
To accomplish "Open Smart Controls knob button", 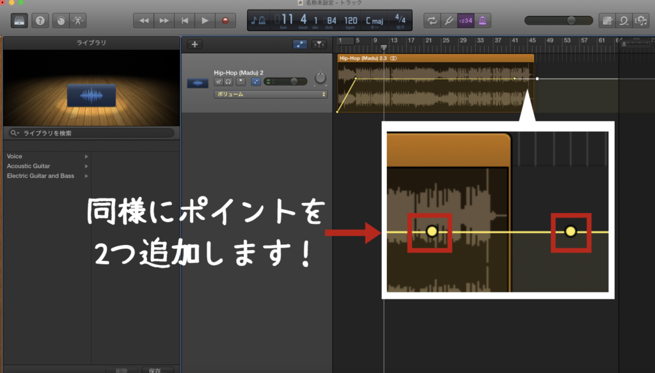I will pyautogui.click(x=61, y=20).
